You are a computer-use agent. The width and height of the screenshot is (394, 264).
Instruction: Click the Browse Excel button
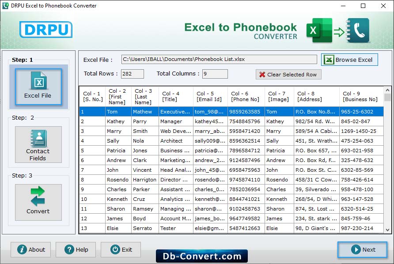(349, 60)
